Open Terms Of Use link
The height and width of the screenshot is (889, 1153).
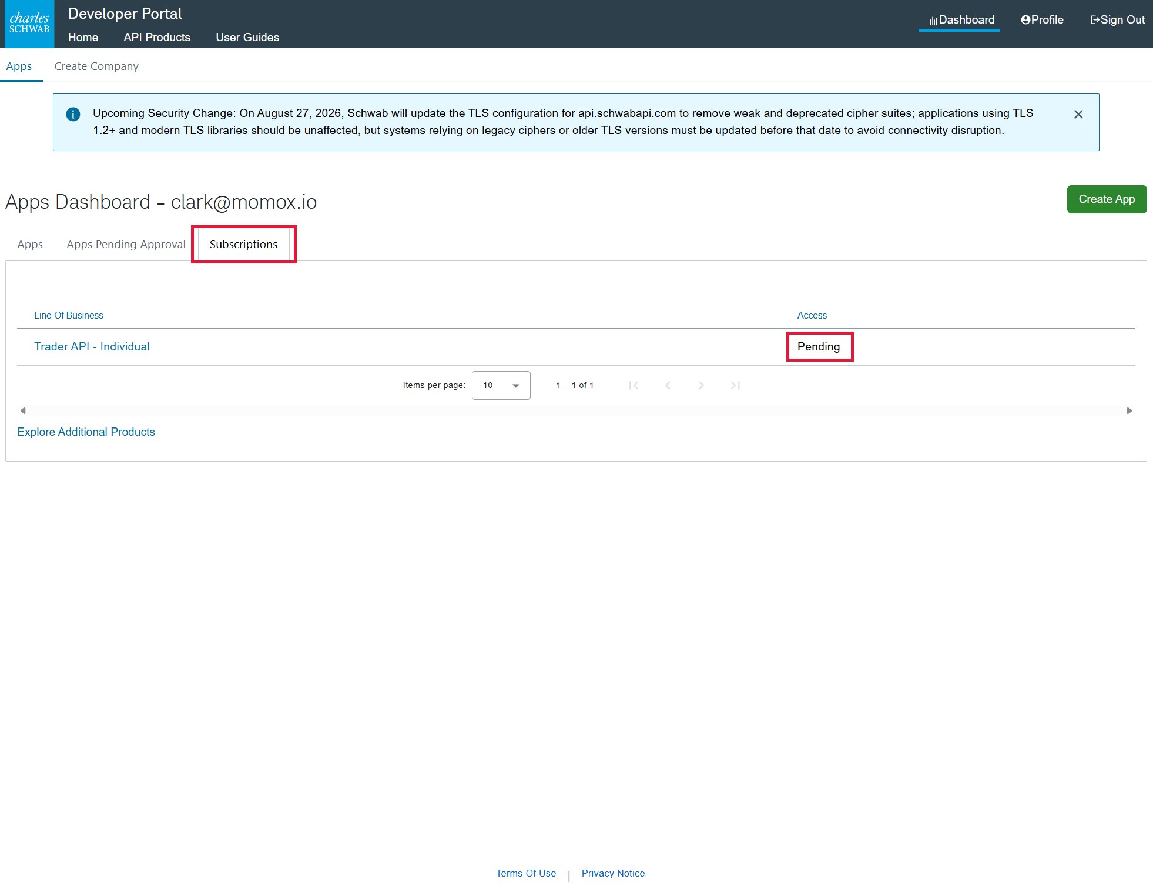tap(525, 873)
